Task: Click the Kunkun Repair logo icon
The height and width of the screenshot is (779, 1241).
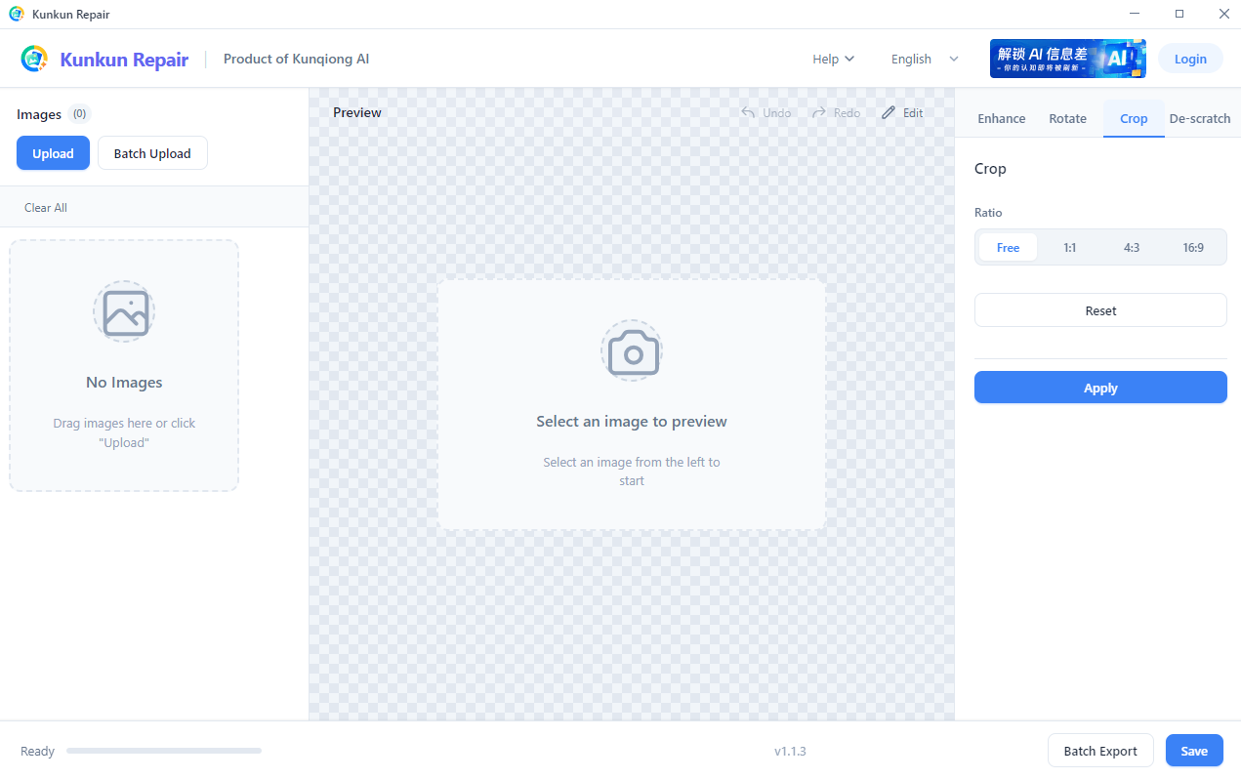Action: tap(34, 59)
